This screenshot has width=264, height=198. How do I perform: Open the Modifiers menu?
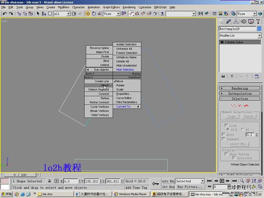63,7
